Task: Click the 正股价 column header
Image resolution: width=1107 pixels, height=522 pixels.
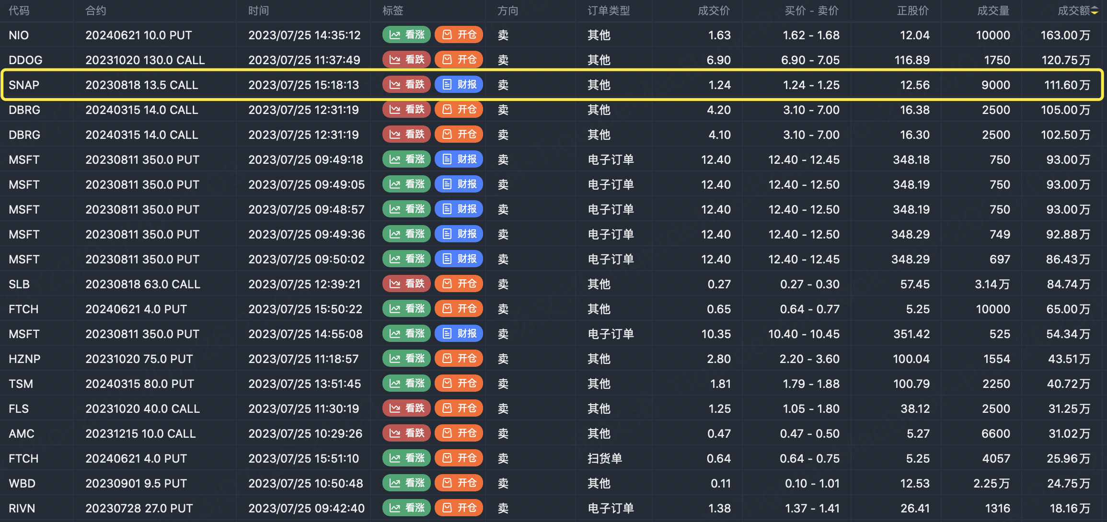Action: coord(913,11)
